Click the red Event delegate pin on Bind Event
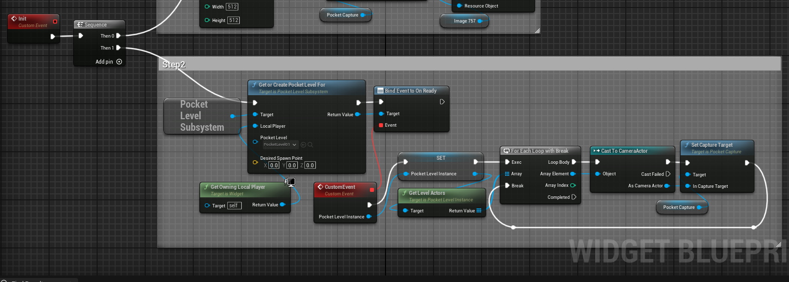This screenshot has height=282, width=789. click(381, 125)
